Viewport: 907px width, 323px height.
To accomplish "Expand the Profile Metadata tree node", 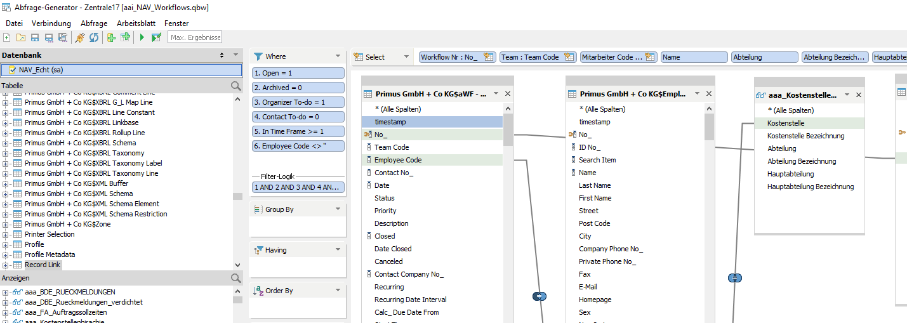I will 6,254.
